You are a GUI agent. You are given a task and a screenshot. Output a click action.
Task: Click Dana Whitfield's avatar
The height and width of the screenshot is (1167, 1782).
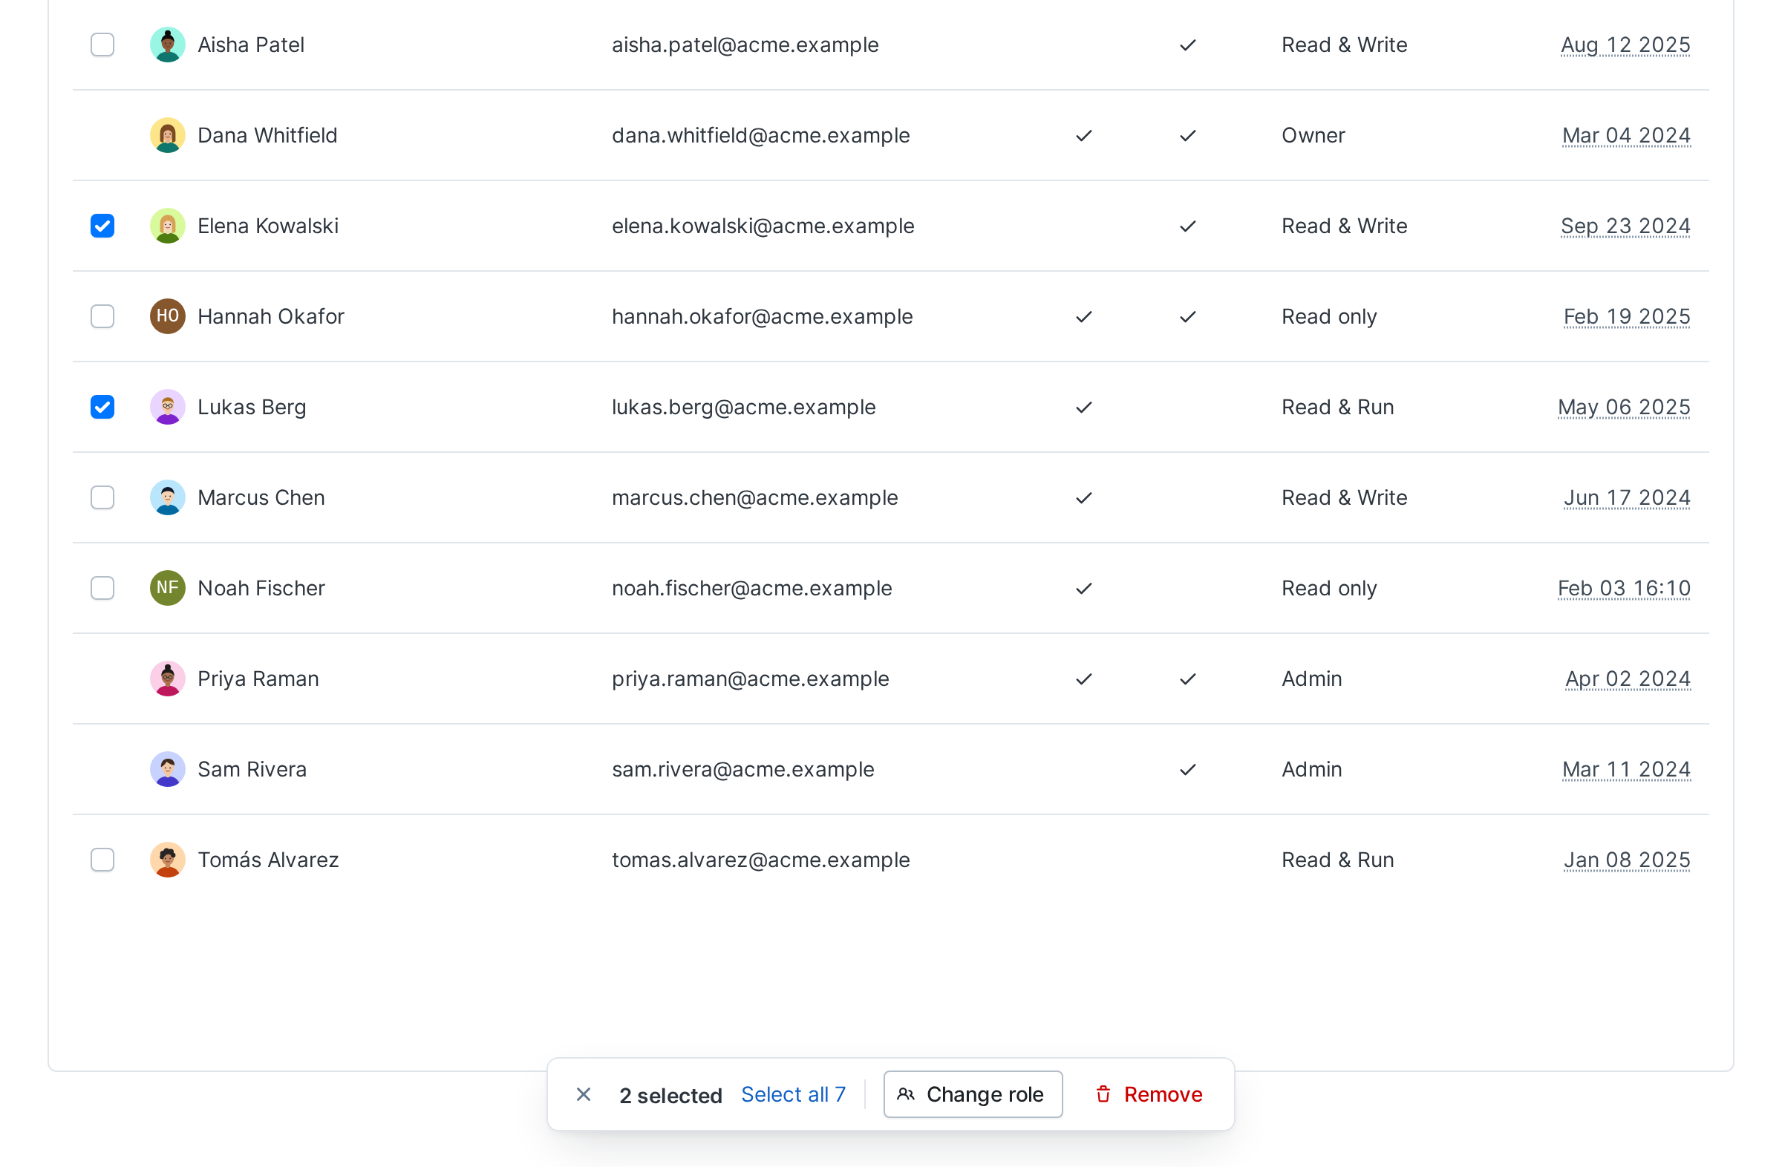coord(168,136)
